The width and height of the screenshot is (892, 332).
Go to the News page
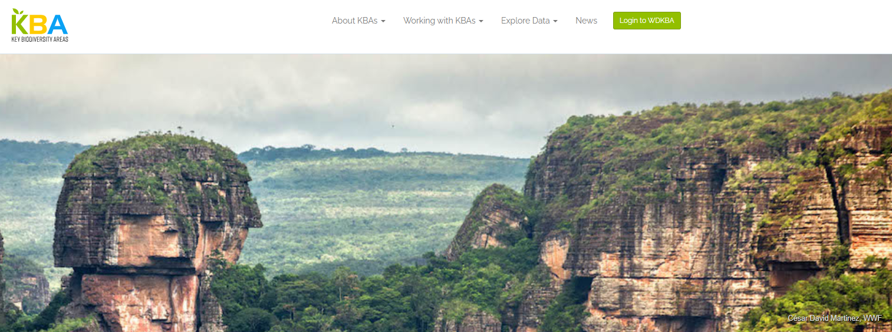click(587, 21)
